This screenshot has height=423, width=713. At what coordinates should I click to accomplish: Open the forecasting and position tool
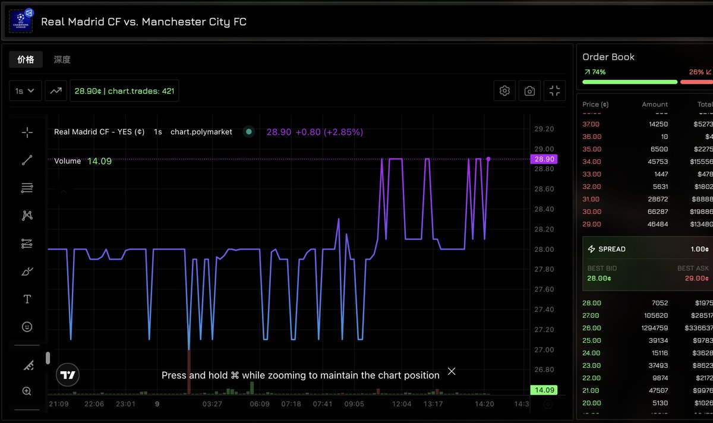(x=27, y=244)
